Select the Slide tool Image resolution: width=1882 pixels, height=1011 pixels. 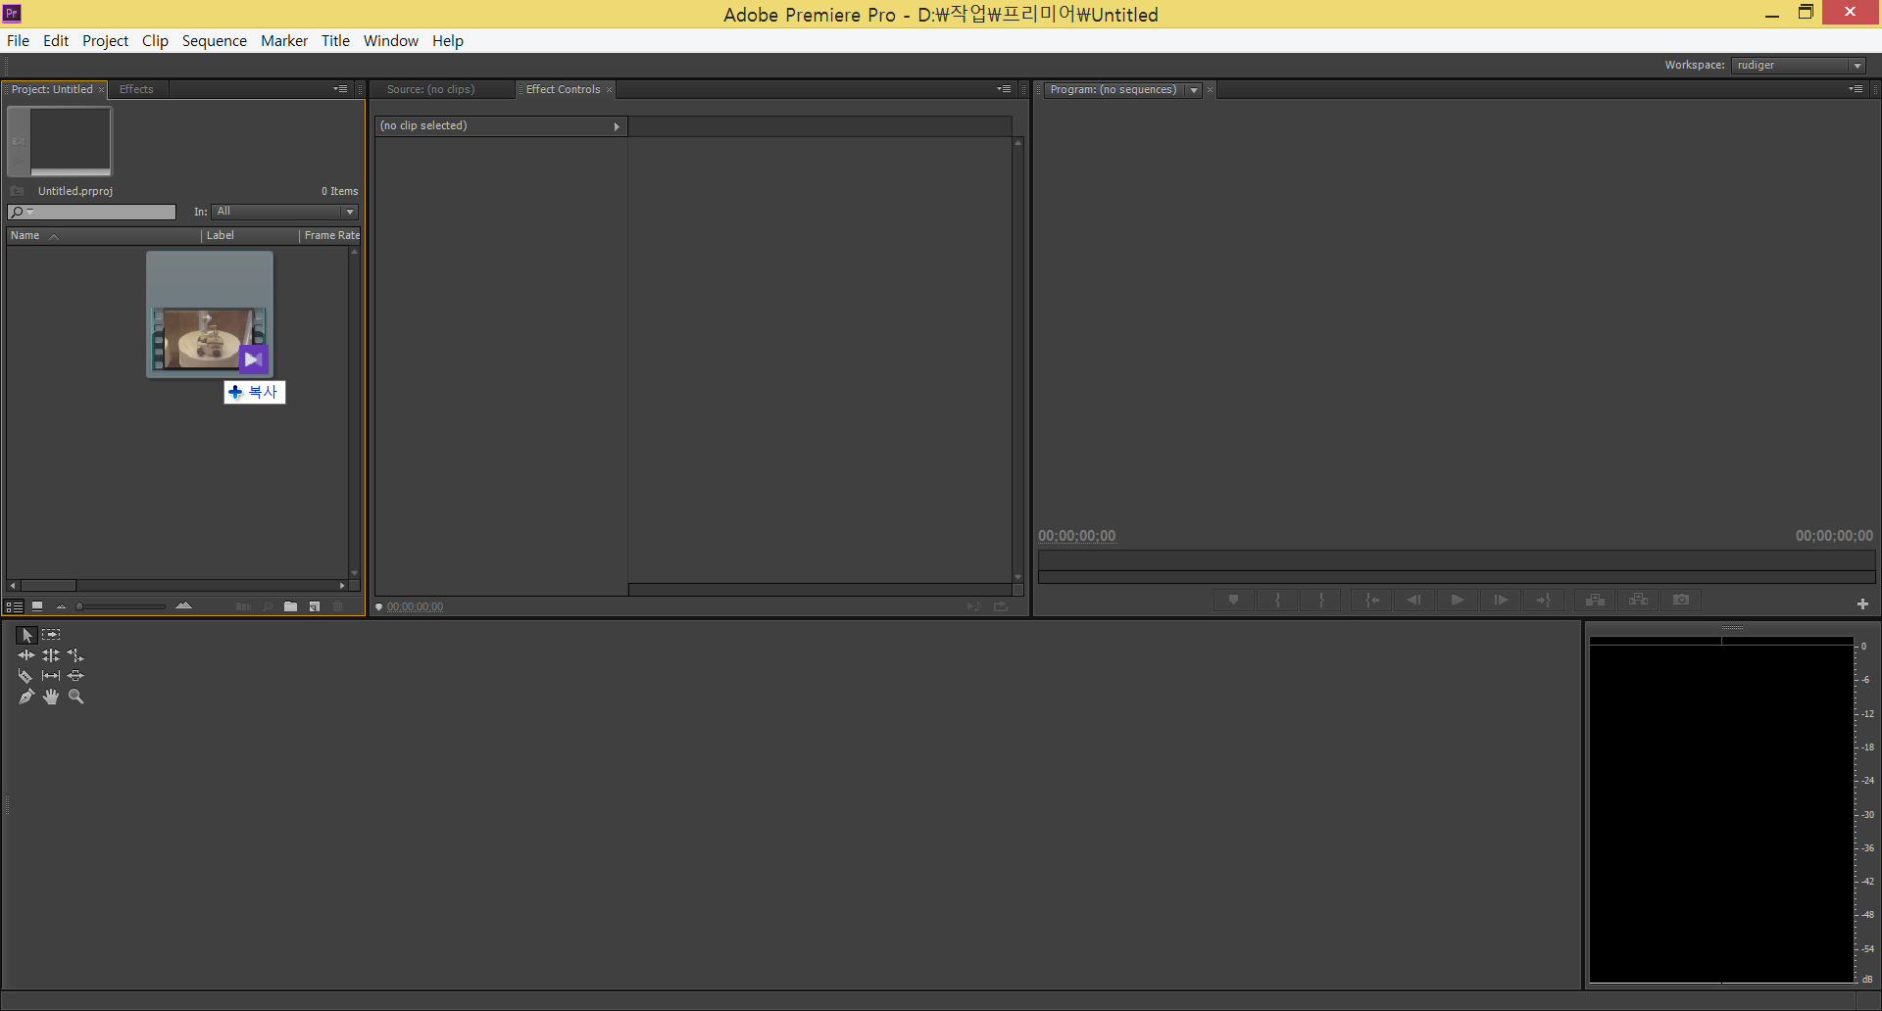[x=75, y=676]
